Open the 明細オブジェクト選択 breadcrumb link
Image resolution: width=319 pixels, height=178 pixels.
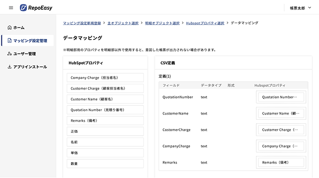[162, 23]
